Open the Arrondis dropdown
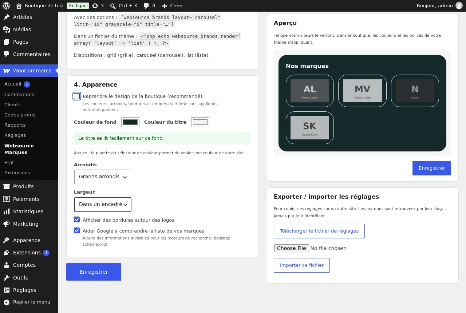 click(103, 177)
